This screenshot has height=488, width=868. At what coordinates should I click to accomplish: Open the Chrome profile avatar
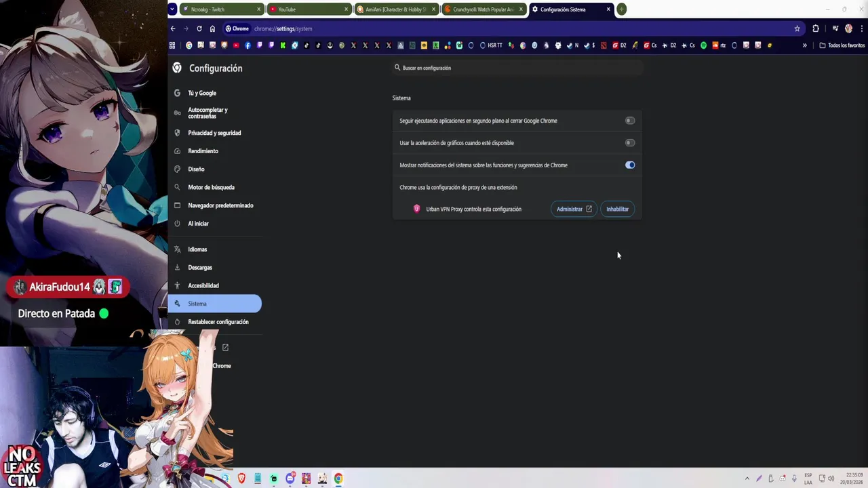(x=848, y=28)
